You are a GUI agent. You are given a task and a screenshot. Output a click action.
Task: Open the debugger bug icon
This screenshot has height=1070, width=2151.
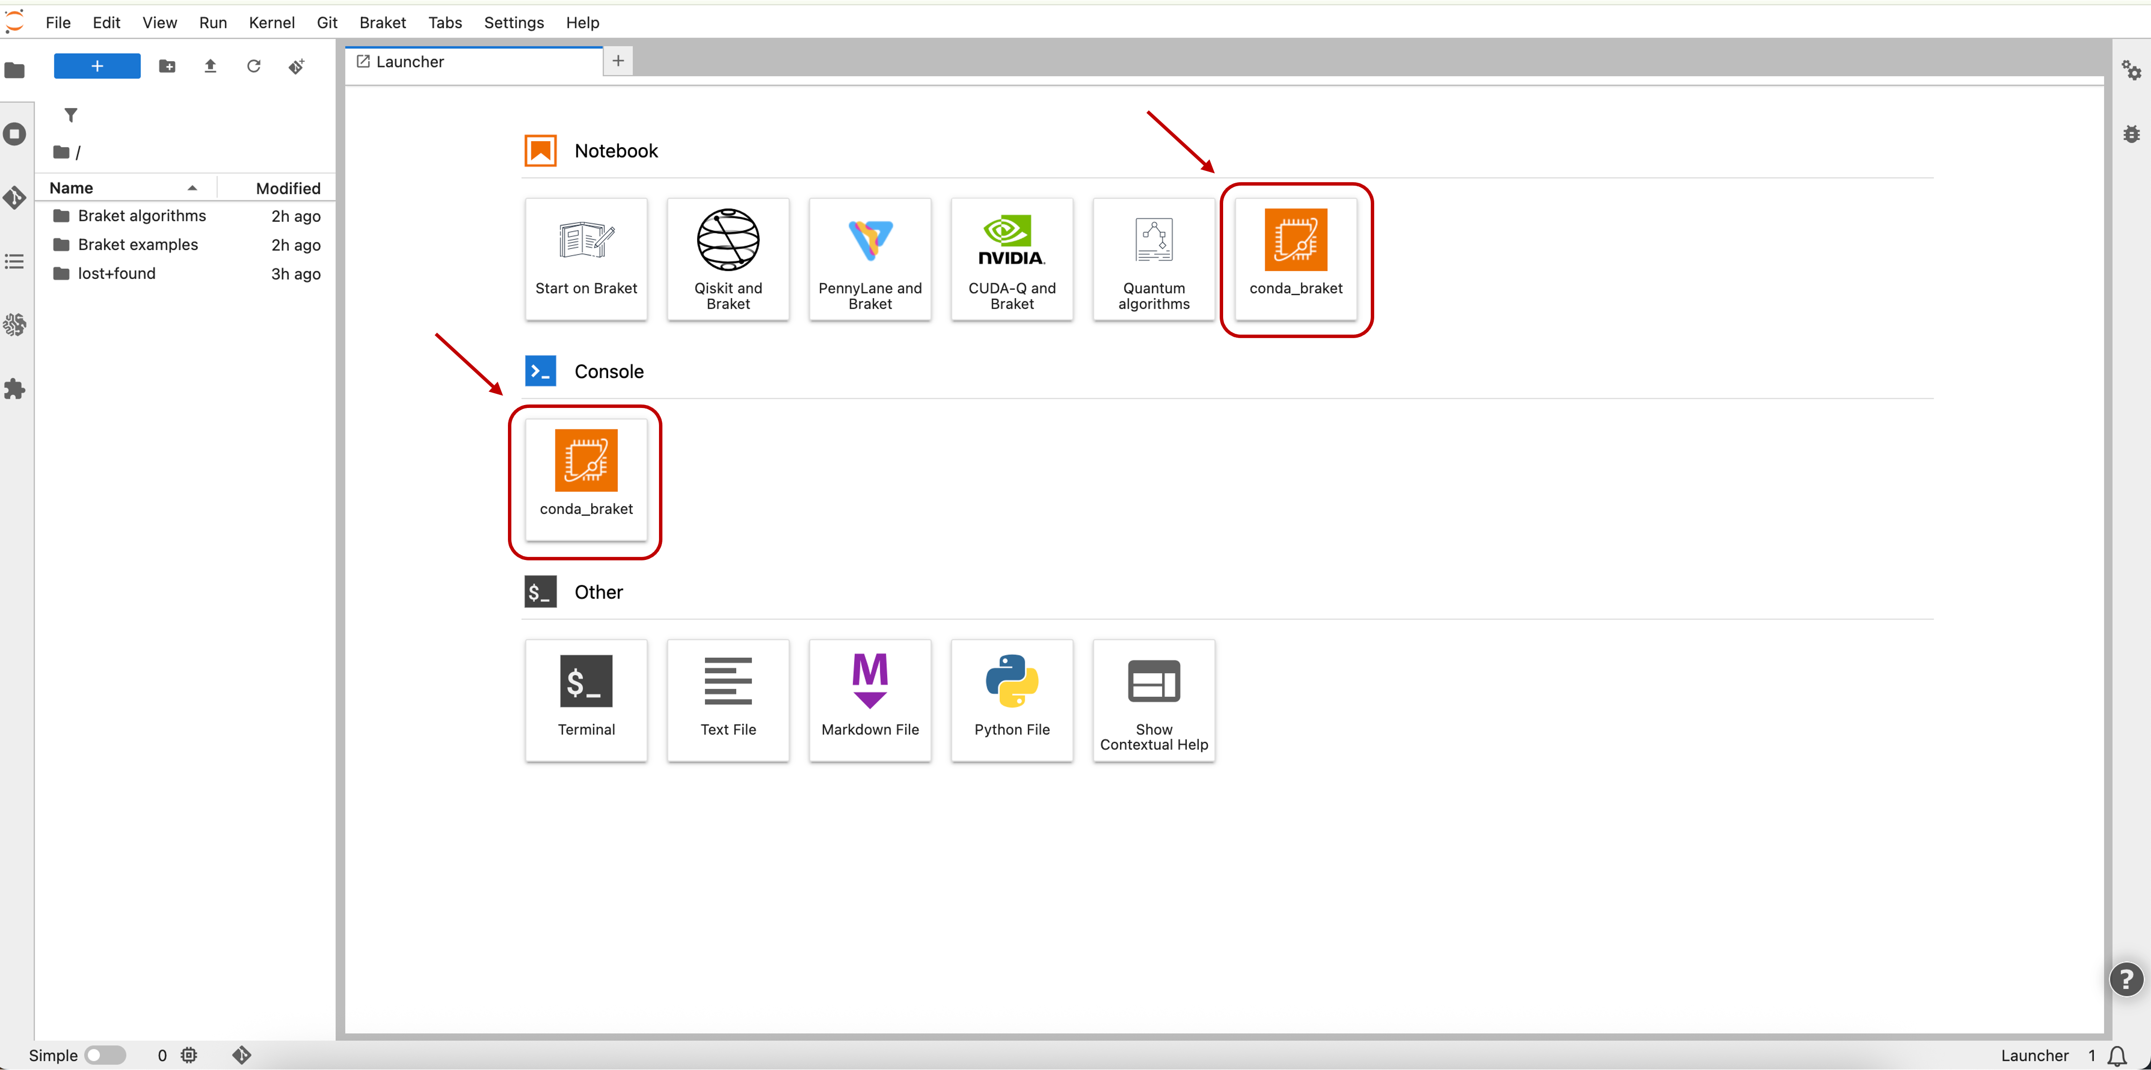pos(2132,133)
